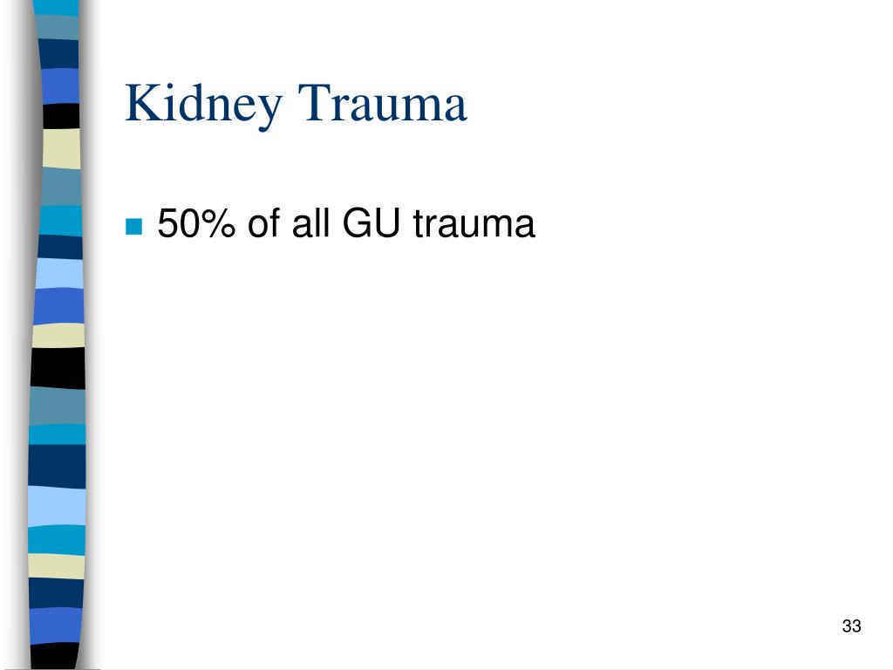Click the word "Trauma" in the title
Image resolution: width=893 pixels, height=670 pixels.
coord(383,103)
